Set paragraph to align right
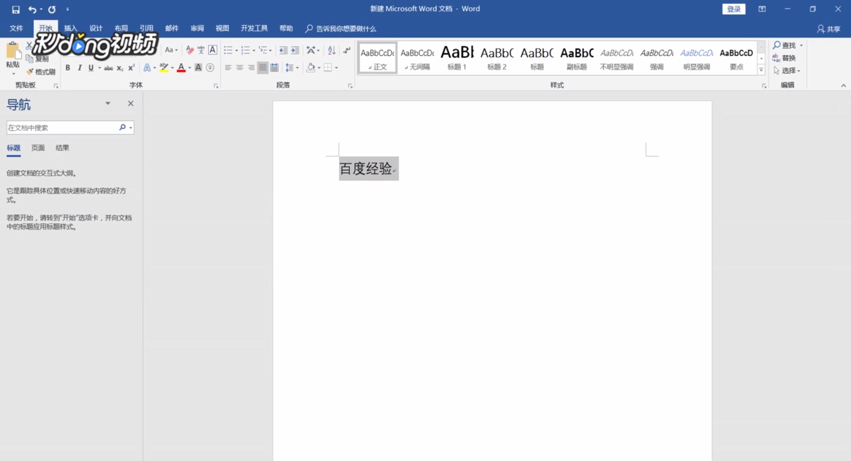This screenshot has height=461, width=851. (x=251, y=67)
